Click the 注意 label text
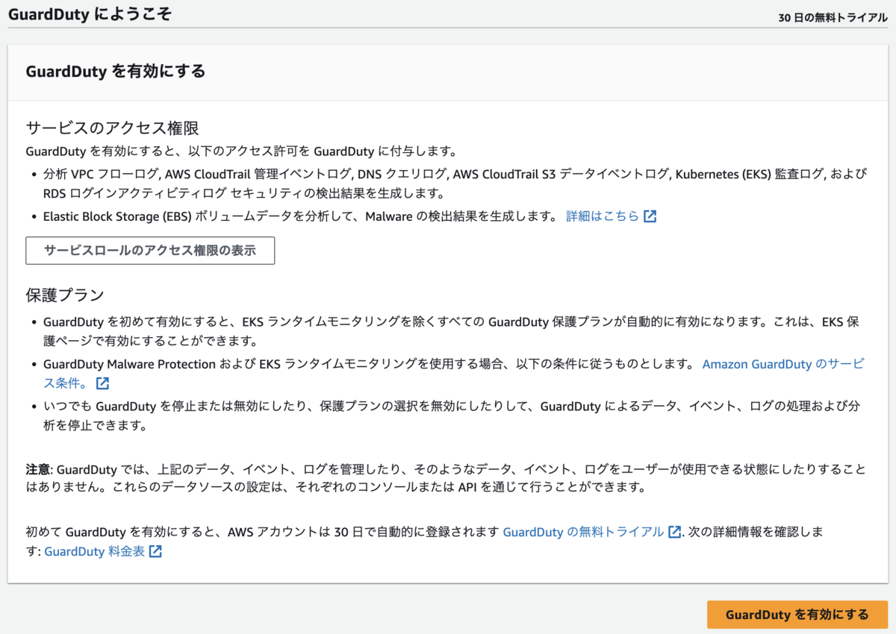This screenshot has height=634, width=896. (37, 470)
